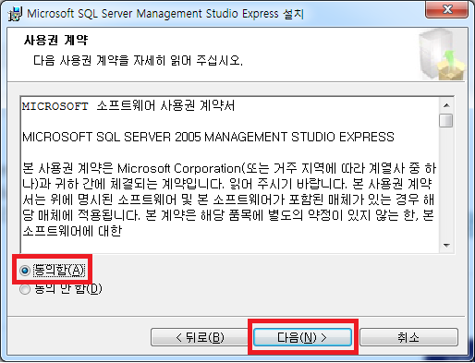Click the license line starting 본 사용권 계약은 Microsoft Corporation

coord(229,168)
